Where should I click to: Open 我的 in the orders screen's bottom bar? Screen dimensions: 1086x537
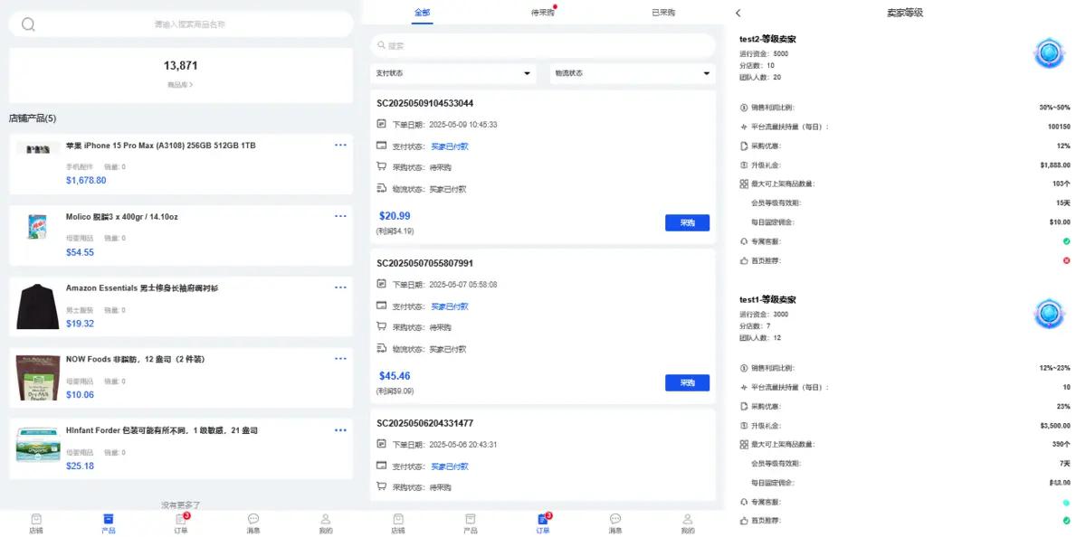[688, 523]
